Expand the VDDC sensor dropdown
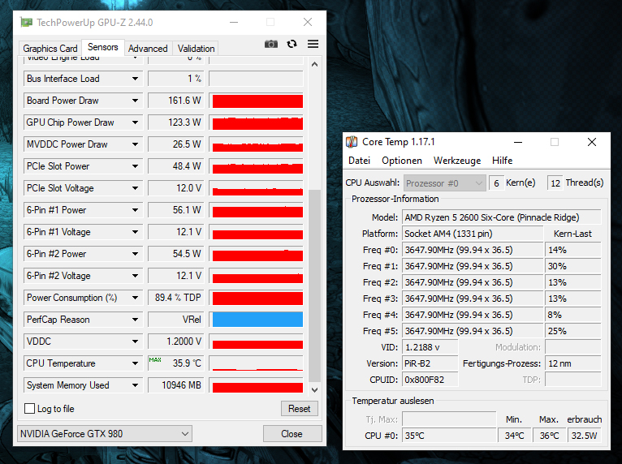This screenshot has width=622, height=464. pyautogui.click(x=136, y=342)
